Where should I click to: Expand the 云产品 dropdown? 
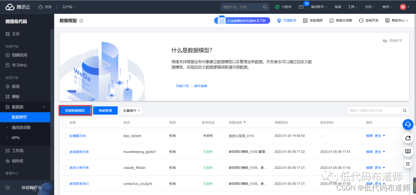69,7
